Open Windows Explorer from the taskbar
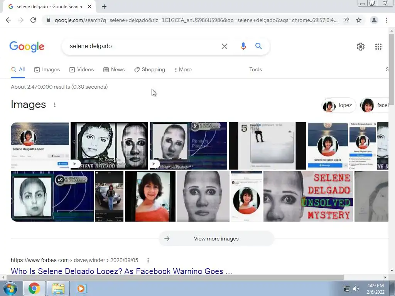The image size is (395, 296). (58, 288)
